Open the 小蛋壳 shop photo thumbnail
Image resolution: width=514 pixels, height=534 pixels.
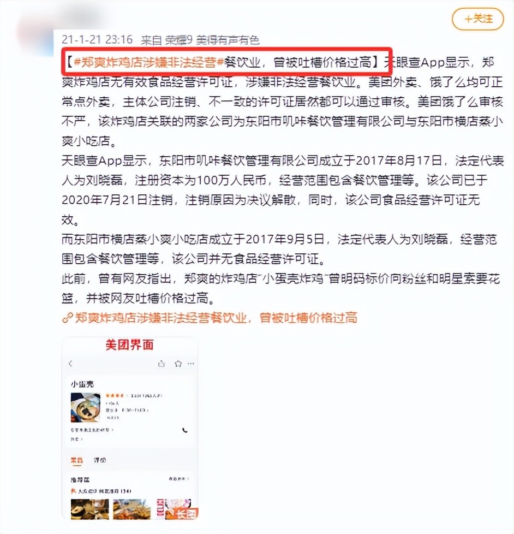click(86, 407)
